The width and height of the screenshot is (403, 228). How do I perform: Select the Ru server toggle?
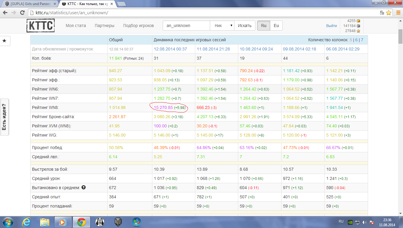click(x=263, y=26)
